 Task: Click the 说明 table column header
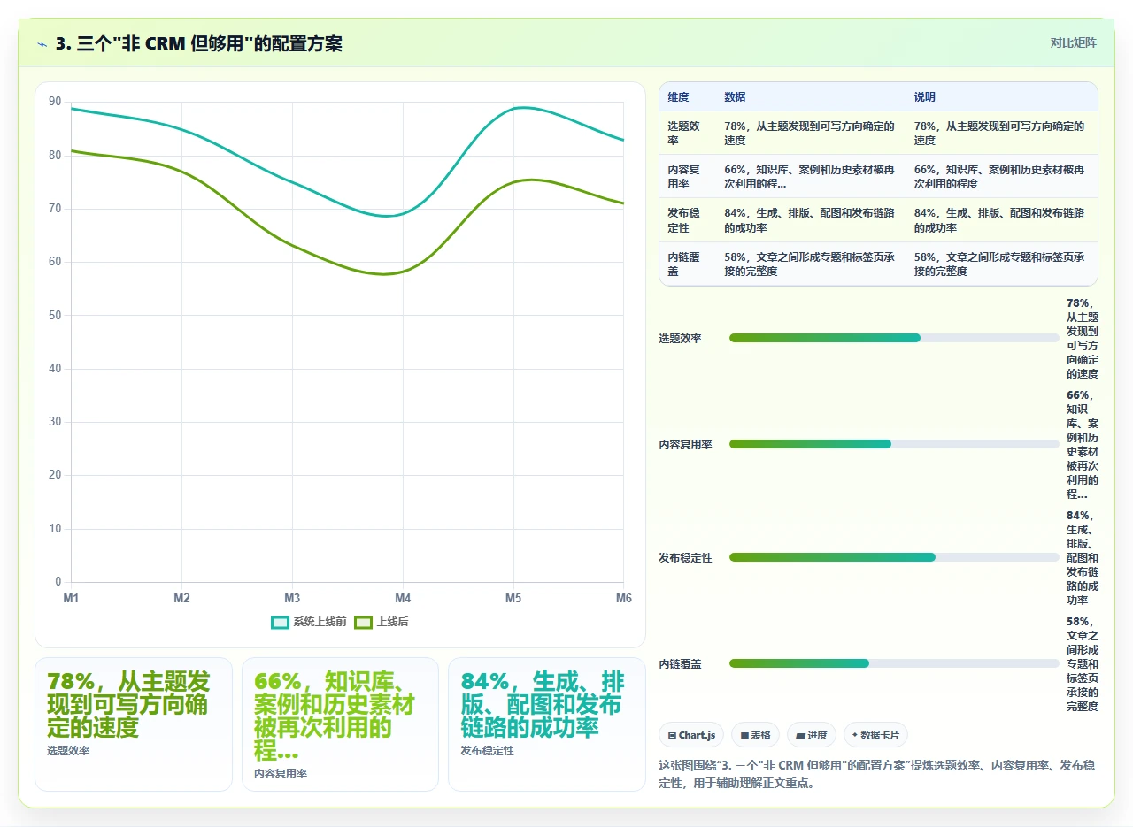(925, 97)
